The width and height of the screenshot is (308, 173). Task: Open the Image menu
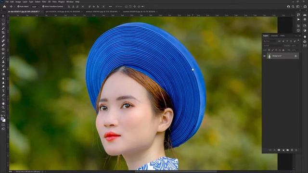[x=18, y=2]
